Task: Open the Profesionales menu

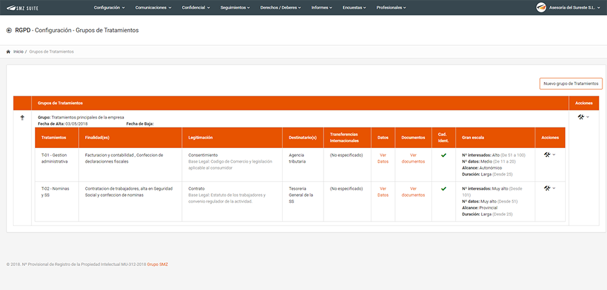Action: pos(391,7)
